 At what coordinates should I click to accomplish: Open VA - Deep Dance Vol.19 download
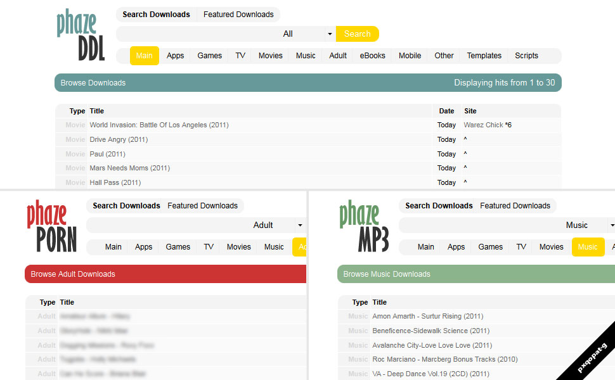430,374
